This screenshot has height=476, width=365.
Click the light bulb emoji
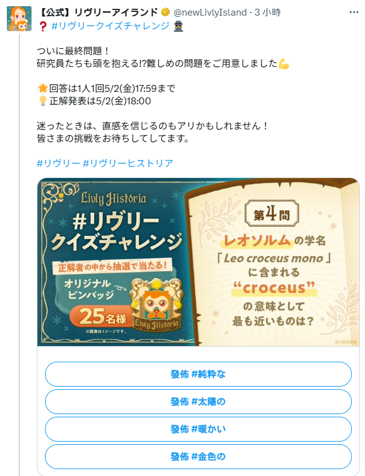point(43,101)
